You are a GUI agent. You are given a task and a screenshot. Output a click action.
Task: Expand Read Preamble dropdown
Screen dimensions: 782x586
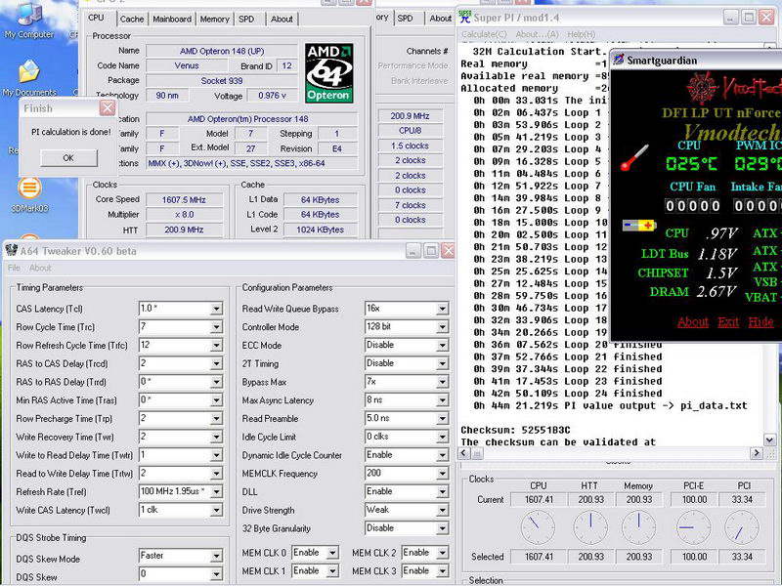click(442, 419)
